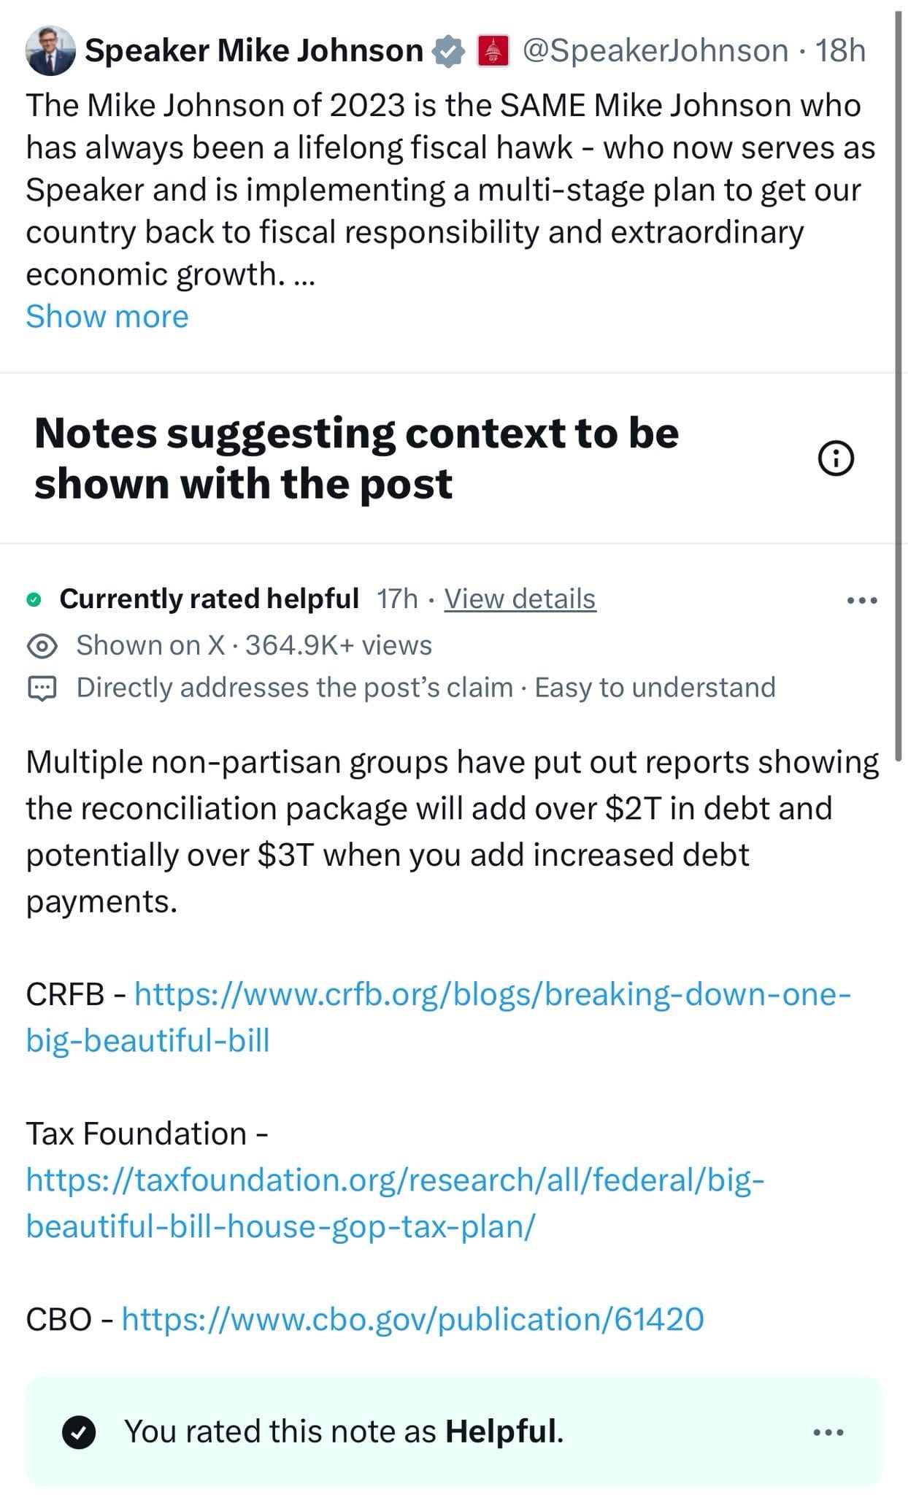Image resolution: width=908 pixels, height=1495 pixels.
Task: Click the red GOP affiliation badge
Action: [493, 52]
